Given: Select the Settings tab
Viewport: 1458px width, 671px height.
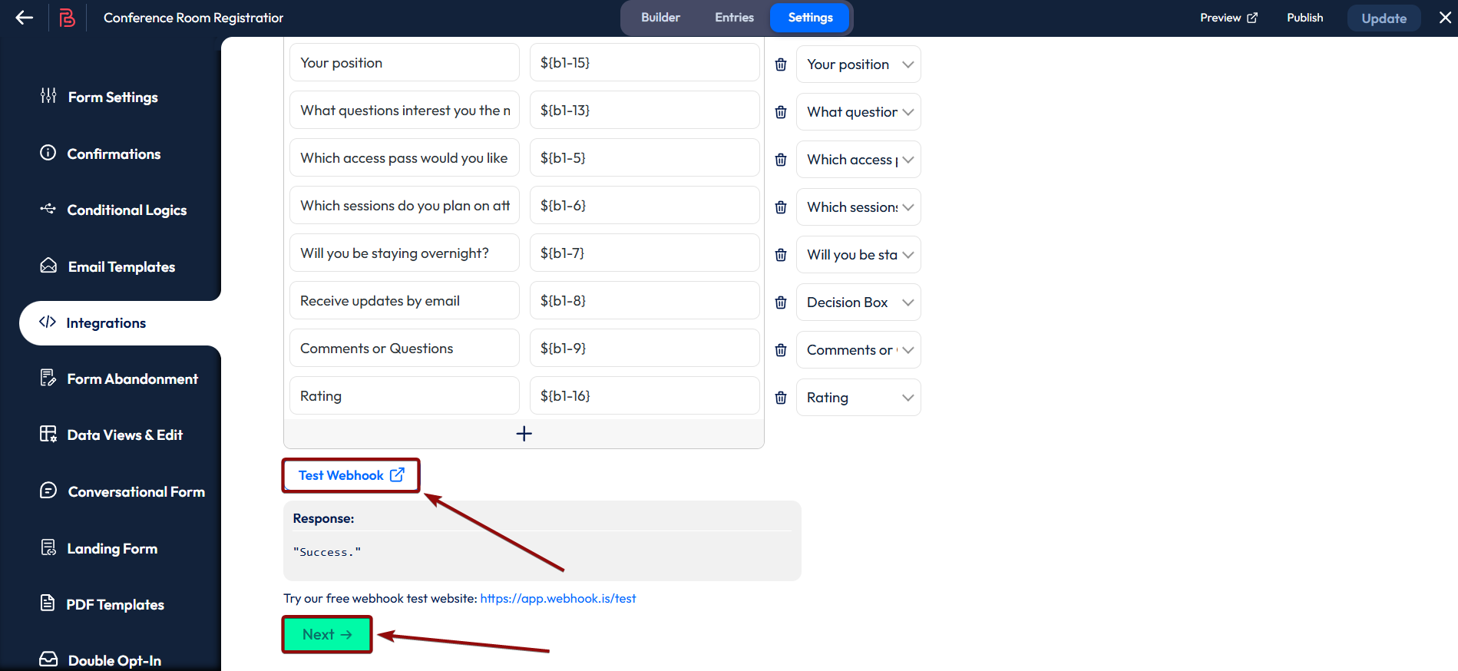Looking at the screenshot, I should (x=810, y=18).
